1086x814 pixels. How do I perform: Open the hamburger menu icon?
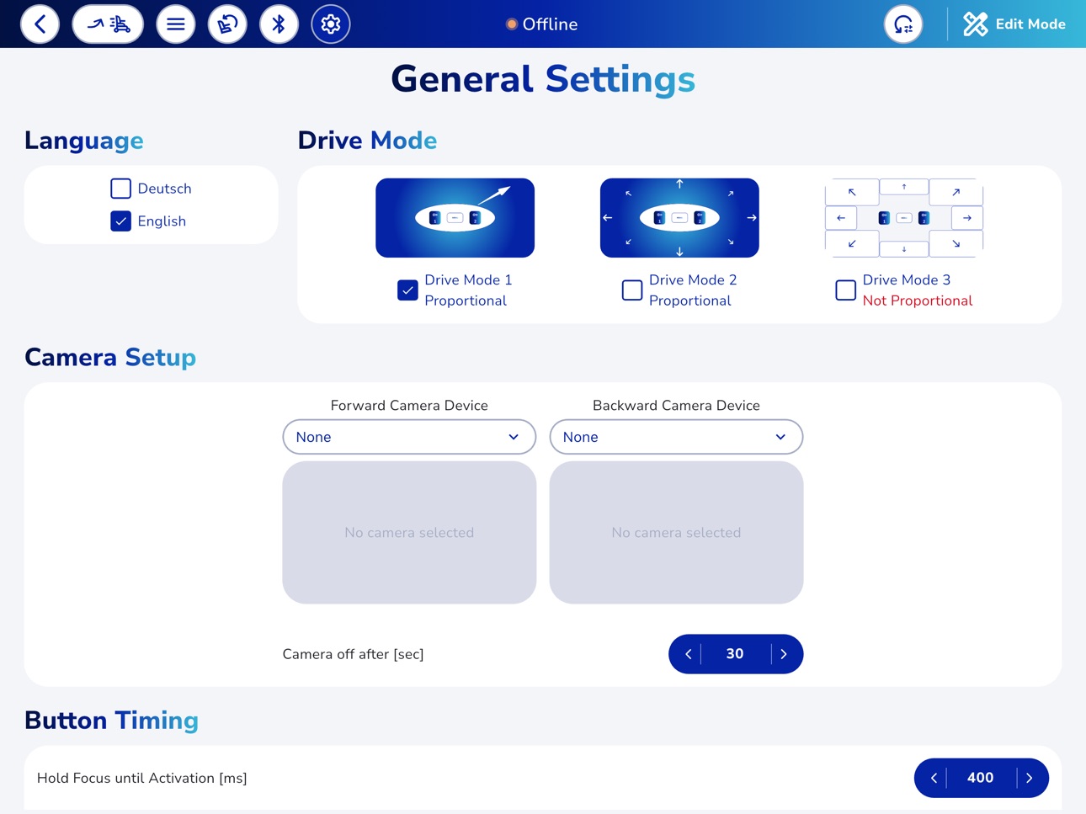(175, 24)
